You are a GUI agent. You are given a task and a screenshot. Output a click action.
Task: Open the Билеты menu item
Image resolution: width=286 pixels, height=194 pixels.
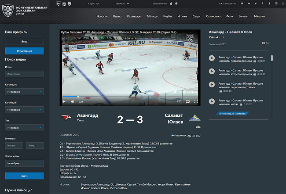[243, 16]
